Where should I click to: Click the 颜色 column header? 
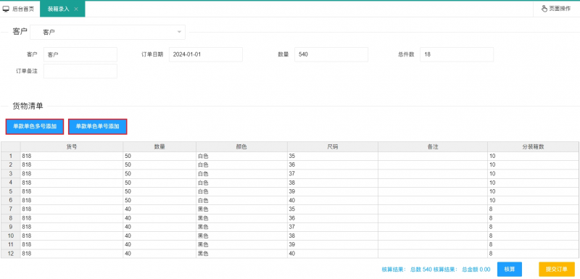241,146
